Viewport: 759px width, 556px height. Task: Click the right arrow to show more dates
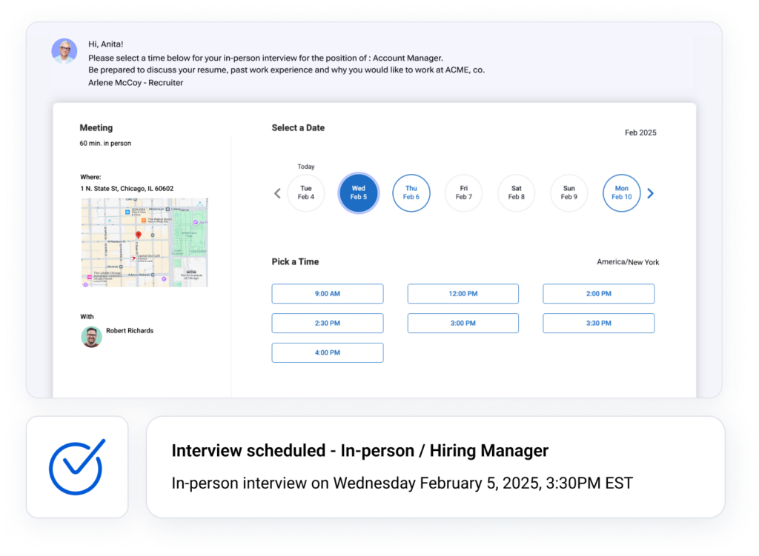650,192
